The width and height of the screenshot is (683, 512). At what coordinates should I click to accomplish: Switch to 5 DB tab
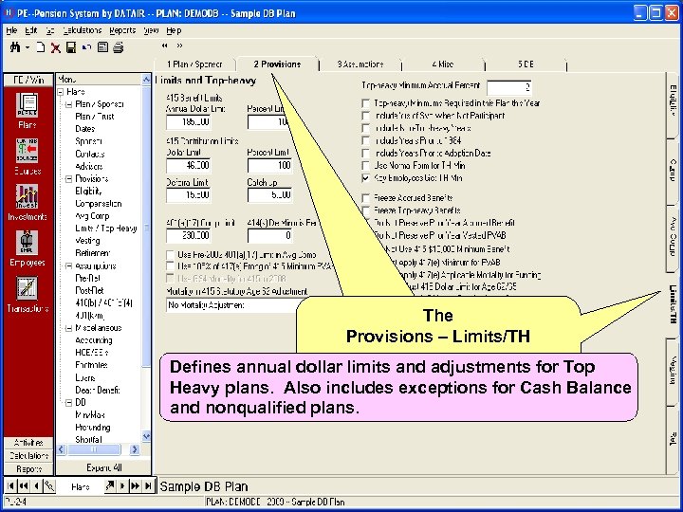[526, 64]
